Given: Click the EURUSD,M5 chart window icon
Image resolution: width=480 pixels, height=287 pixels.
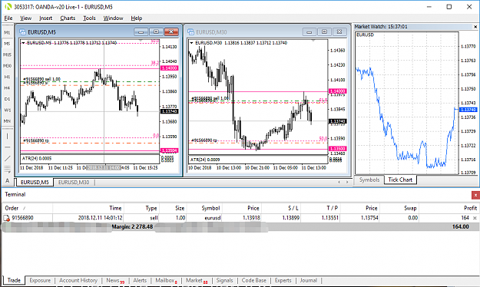Looking at the screenshot, I should [x=22, y=31].
